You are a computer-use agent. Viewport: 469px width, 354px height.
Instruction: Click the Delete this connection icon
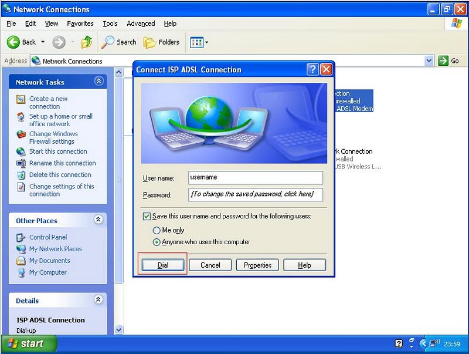coord(21,175)
